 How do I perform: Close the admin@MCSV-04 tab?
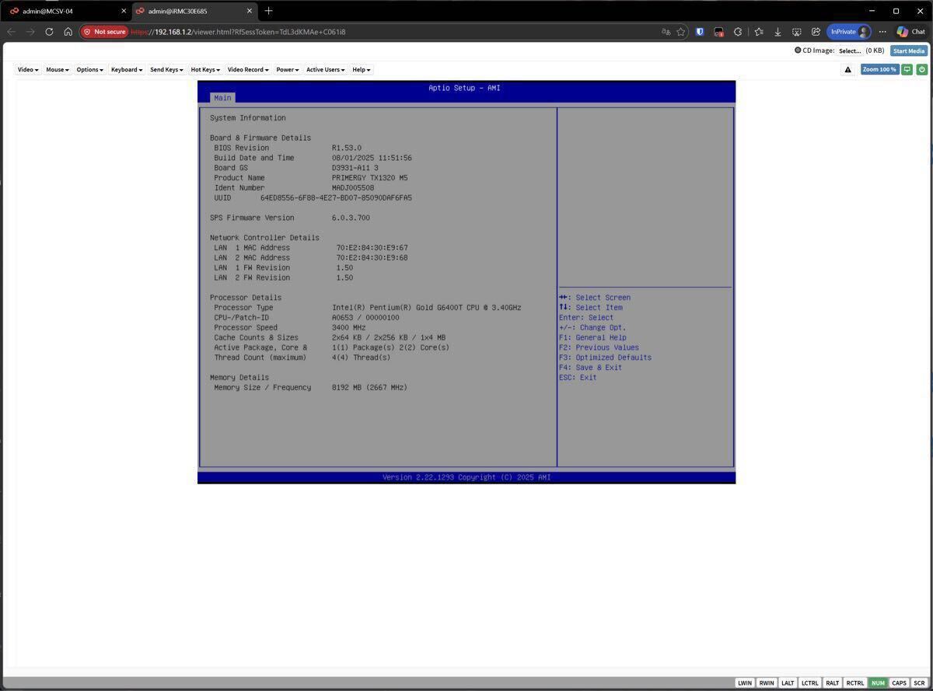coord(123,11)
